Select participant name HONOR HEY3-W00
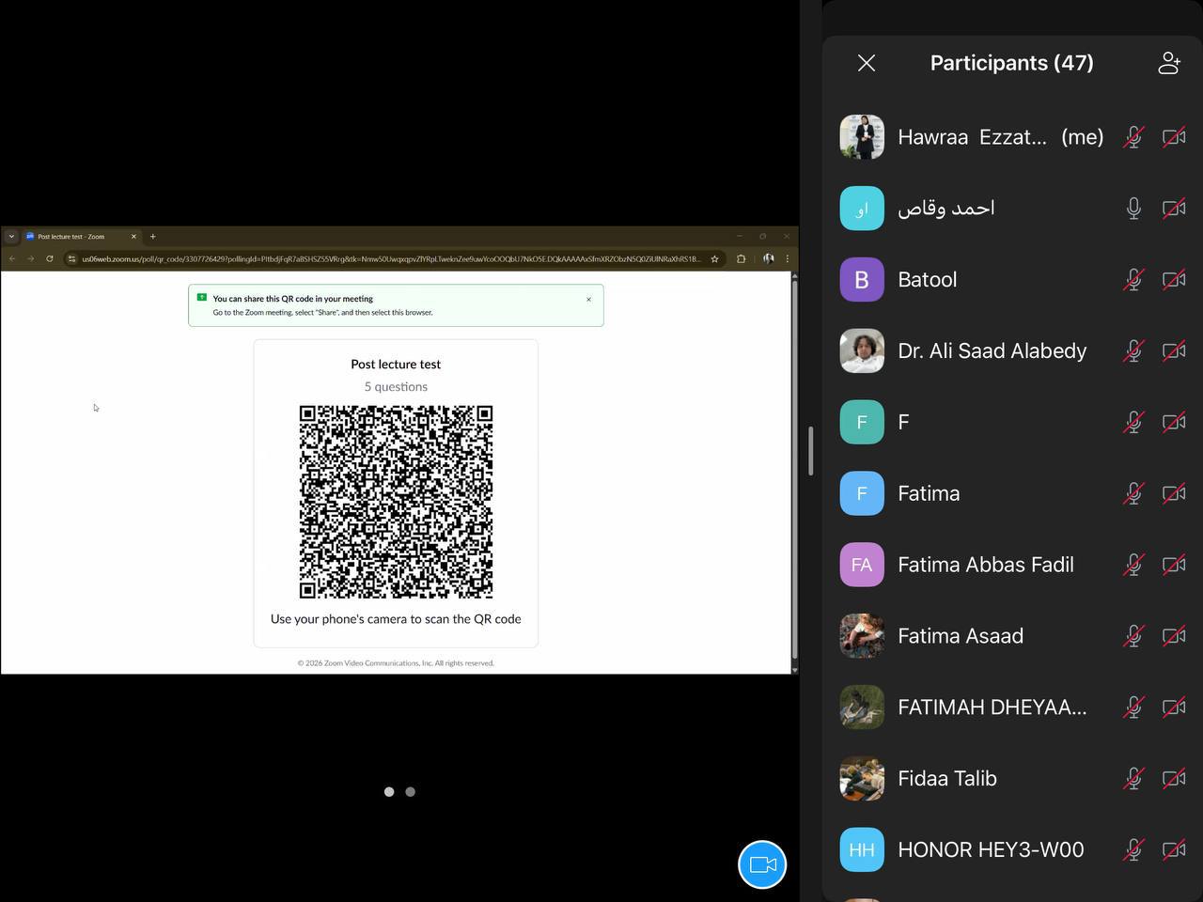 991,850
